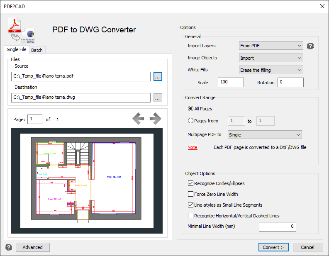This screenshot has width=329, height=256.
Task: Open the Image Objects dropdown
Action: [271, 58]
